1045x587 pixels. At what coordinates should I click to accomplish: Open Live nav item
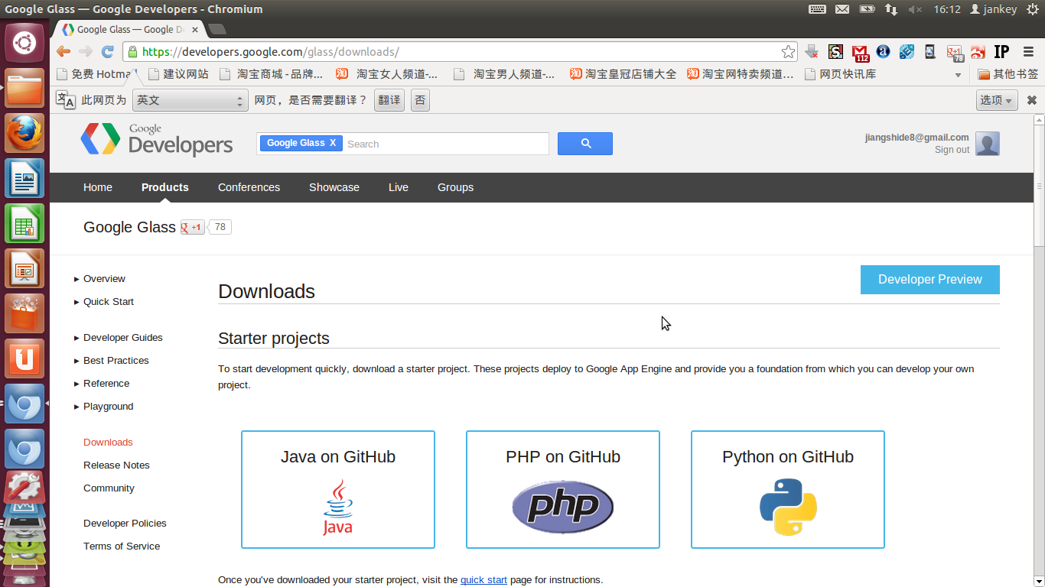(x=399, y=187)
